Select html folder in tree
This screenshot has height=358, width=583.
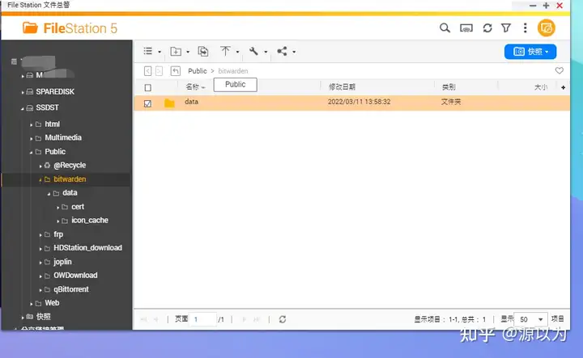[x=52, y=124]
